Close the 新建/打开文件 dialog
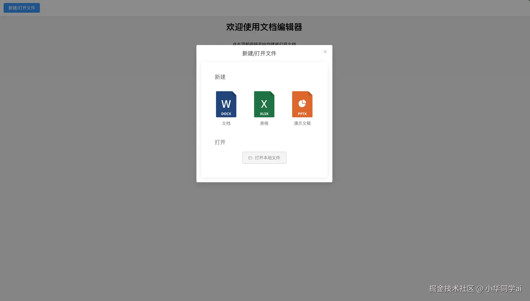The width and height of the screenshot is (530, 301). click(325, 52)
